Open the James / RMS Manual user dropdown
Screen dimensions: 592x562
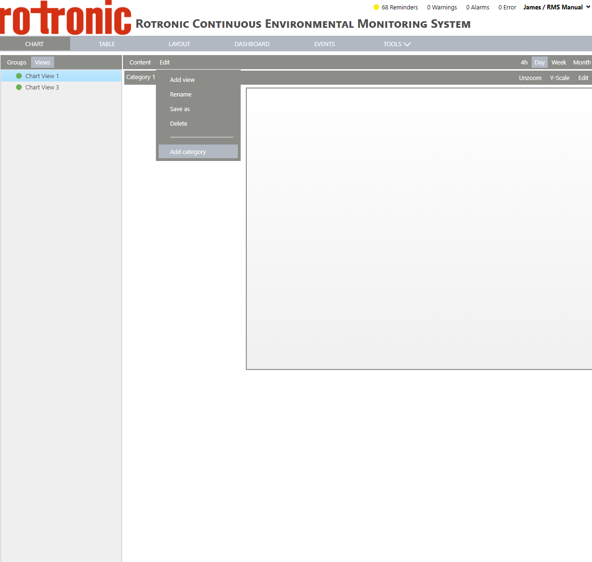(557, 7)
